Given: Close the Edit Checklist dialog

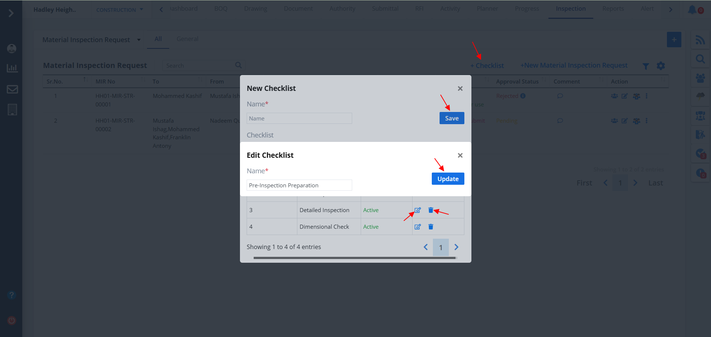Looking at the screenshot, I should pyautogui.click(x=460, y=156).
